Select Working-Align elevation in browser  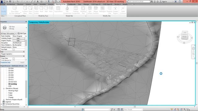pyautogui.click(x=13, y=91)
